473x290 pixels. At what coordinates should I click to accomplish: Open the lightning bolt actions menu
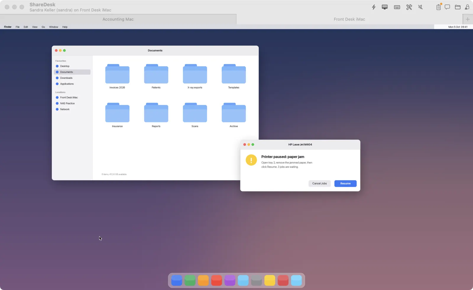click(x=374, y=7)
